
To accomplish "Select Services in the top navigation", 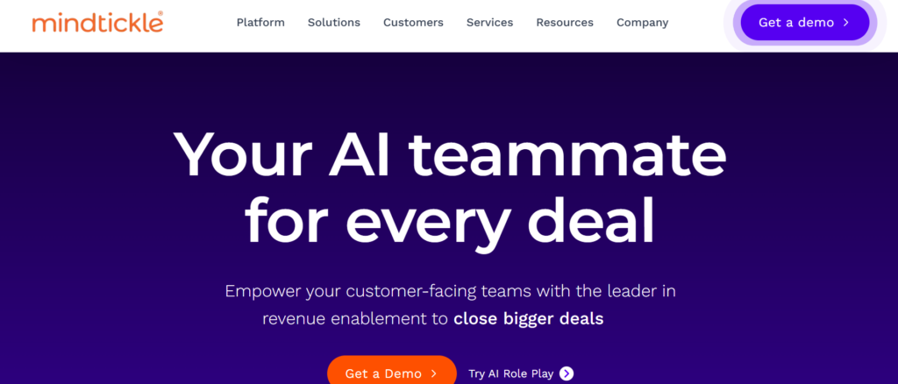I will click(489, 22).
